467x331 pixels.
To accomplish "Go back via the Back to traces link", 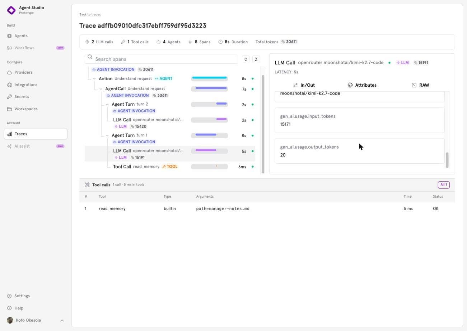I will [90, 15].
